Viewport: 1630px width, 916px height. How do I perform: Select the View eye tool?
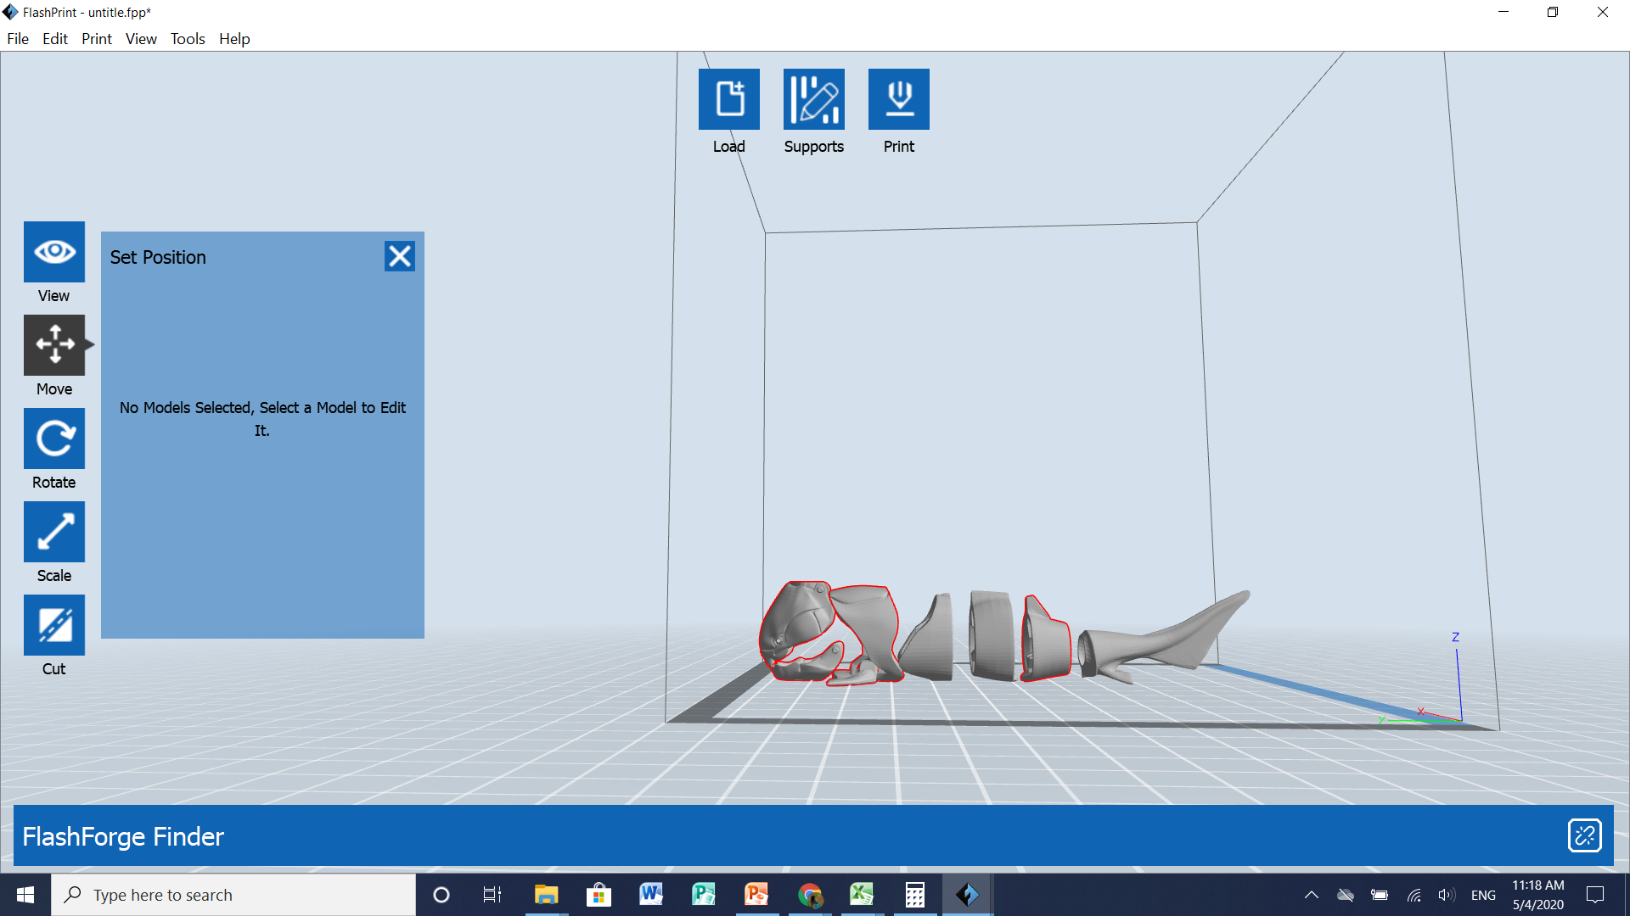(x=54, y=252)
